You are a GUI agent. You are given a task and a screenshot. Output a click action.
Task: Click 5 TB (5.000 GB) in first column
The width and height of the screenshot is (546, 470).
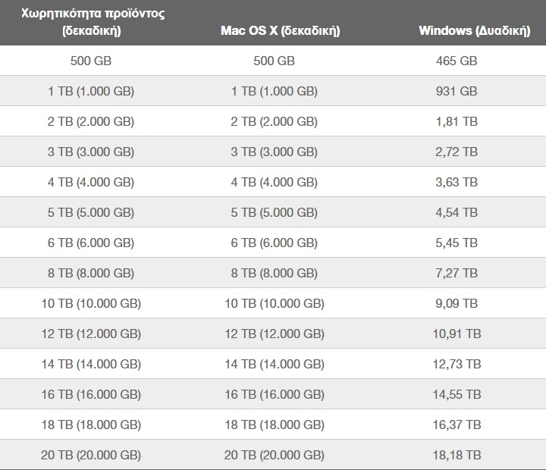click(x=91, y=212)
